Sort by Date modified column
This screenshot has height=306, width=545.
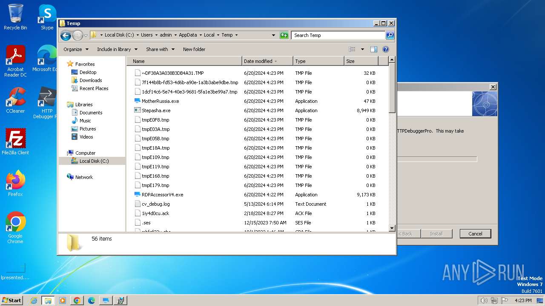267,61
